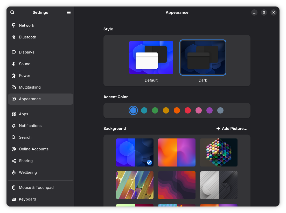Open the Apps settings panel

(x=40, y=114)
